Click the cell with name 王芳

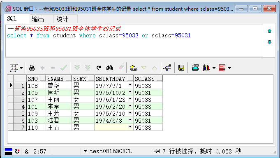pyautogui.click(x=59, y=113)
